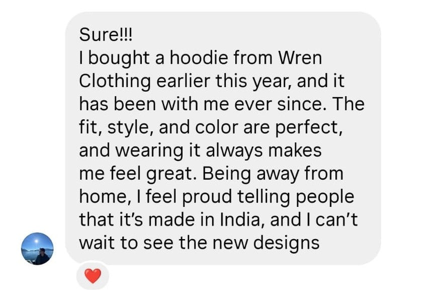Screen dimensions: 445x298
Task: Select the gray message bubble
Action: (223, 138)
